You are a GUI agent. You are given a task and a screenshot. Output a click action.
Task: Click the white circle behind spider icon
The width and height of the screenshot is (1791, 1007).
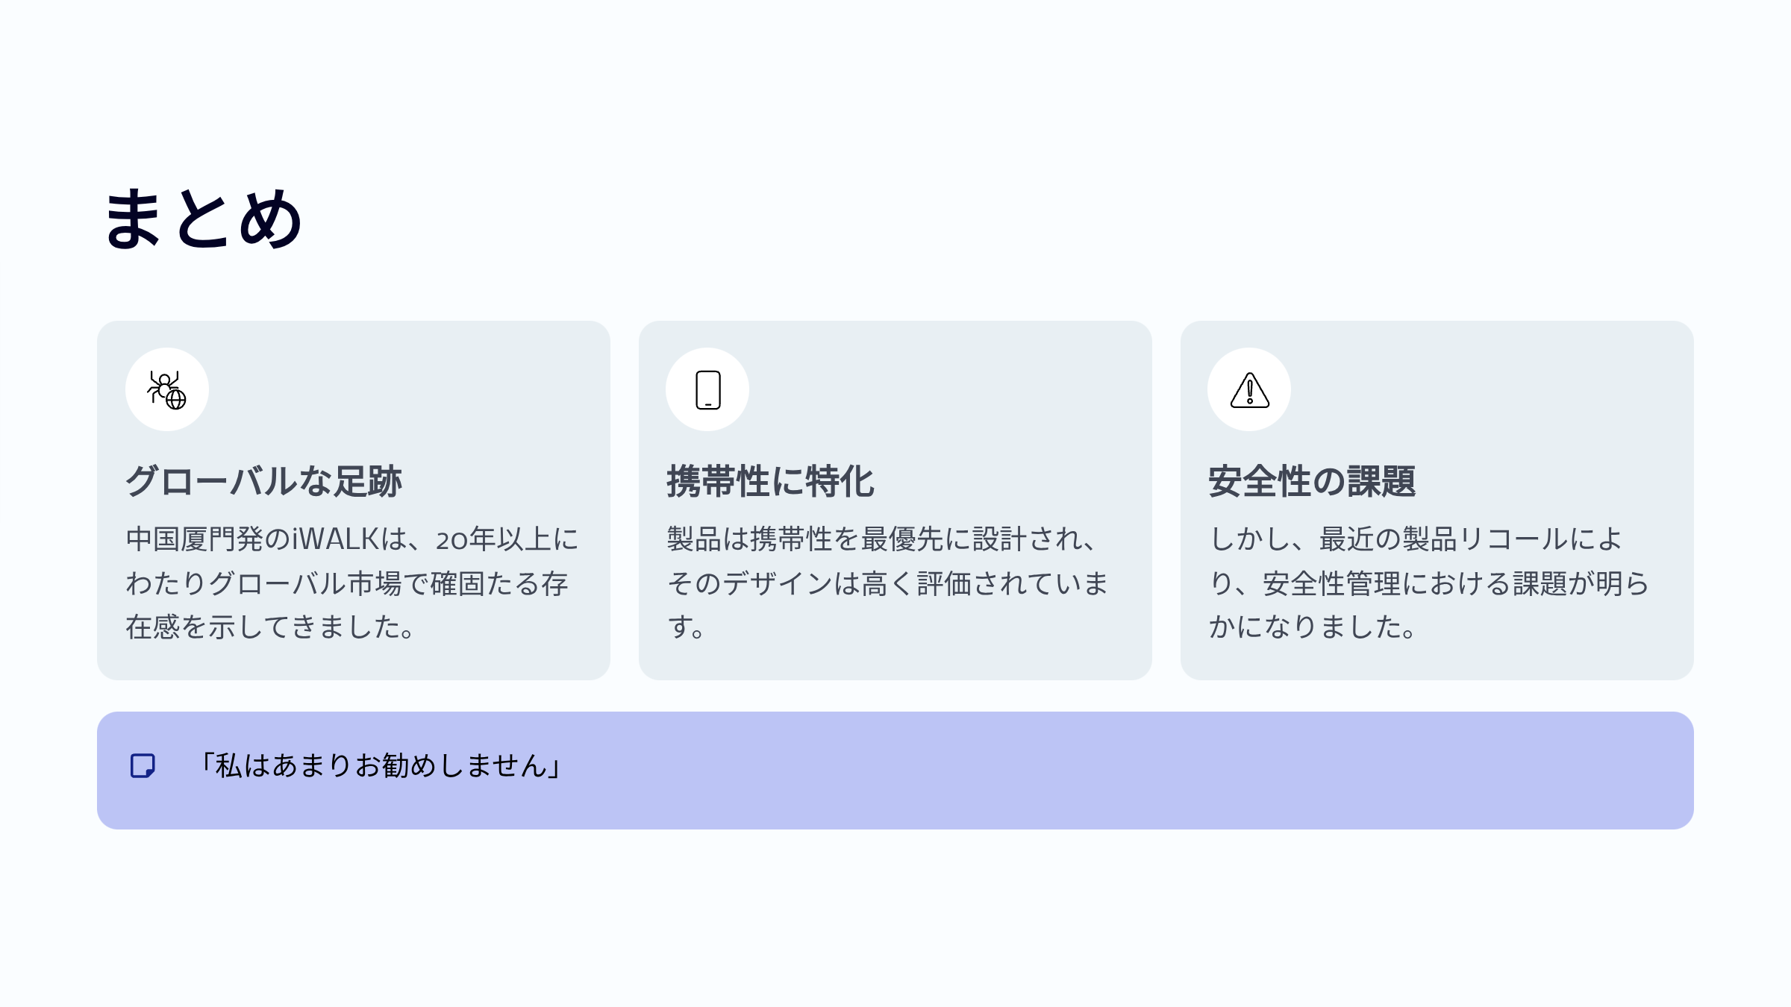tap(166, 389)
